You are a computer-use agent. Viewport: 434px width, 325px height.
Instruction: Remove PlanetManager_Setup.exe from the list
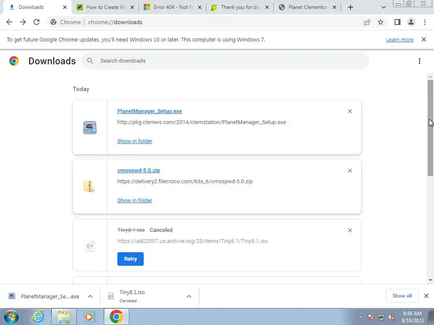point(350,111)
